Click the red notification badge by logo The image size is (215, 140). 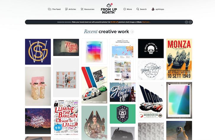(x=111, y=4)
